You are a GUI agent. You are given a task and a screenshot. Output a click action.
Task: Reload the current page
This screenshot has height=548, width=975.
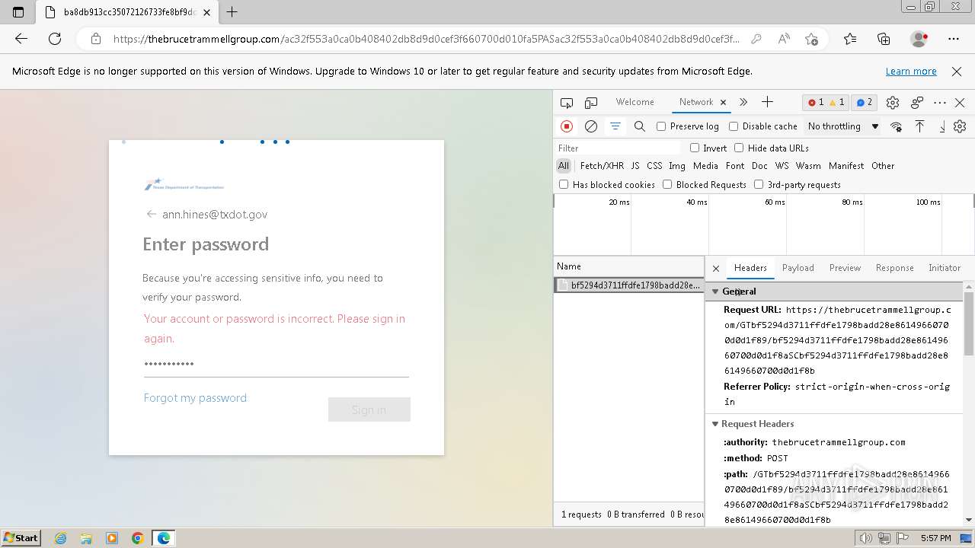pyautogui.click(x=55, y=39)
